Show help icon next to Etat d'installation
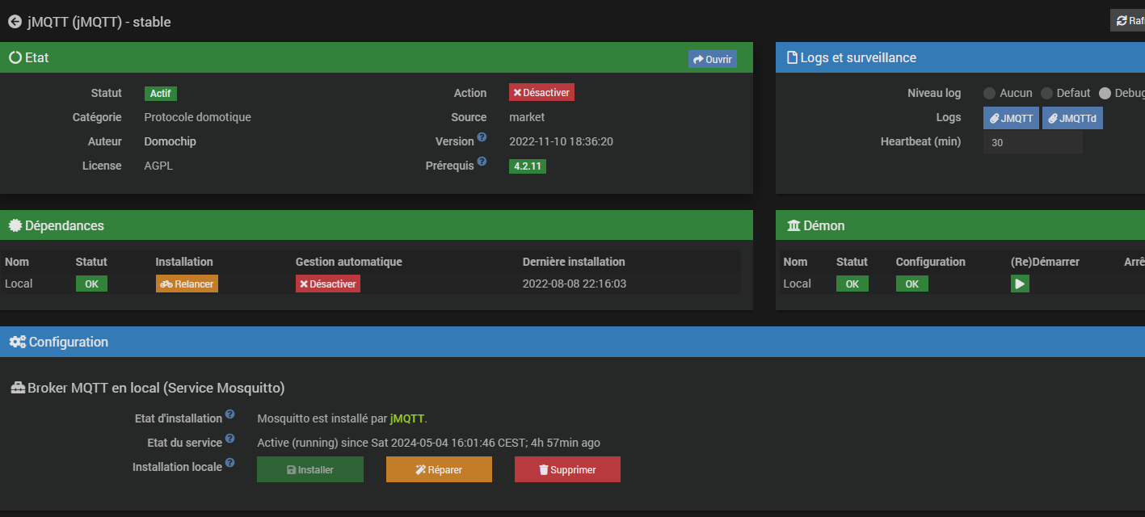 (x=229, y=414)
